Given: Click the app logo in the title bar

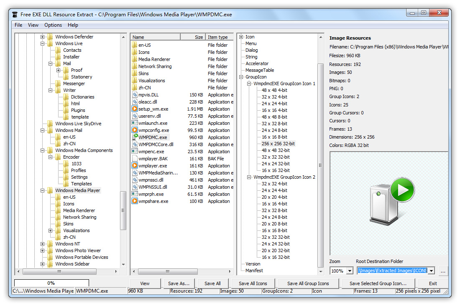Looking at the screenshot, I should pos(15,13).
